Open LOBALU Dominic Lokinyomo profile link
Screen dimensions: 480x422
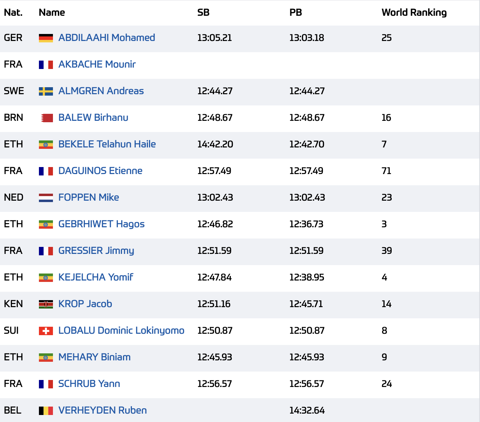click(121, 331)
